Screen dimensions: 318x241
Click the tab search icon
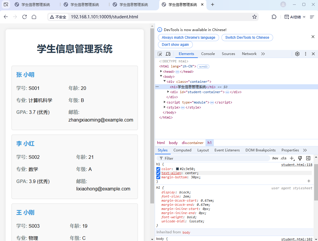click(x=6, y=4)
